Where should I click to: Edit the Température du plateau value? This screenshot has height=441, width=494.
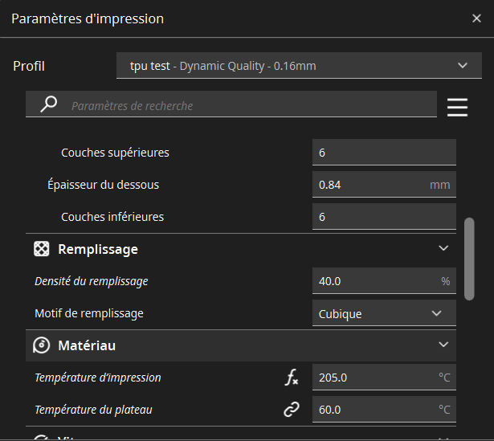374,410
